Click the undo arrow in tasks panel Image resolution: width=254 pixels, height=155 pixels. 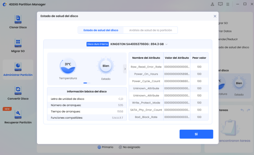coord(241,110)
